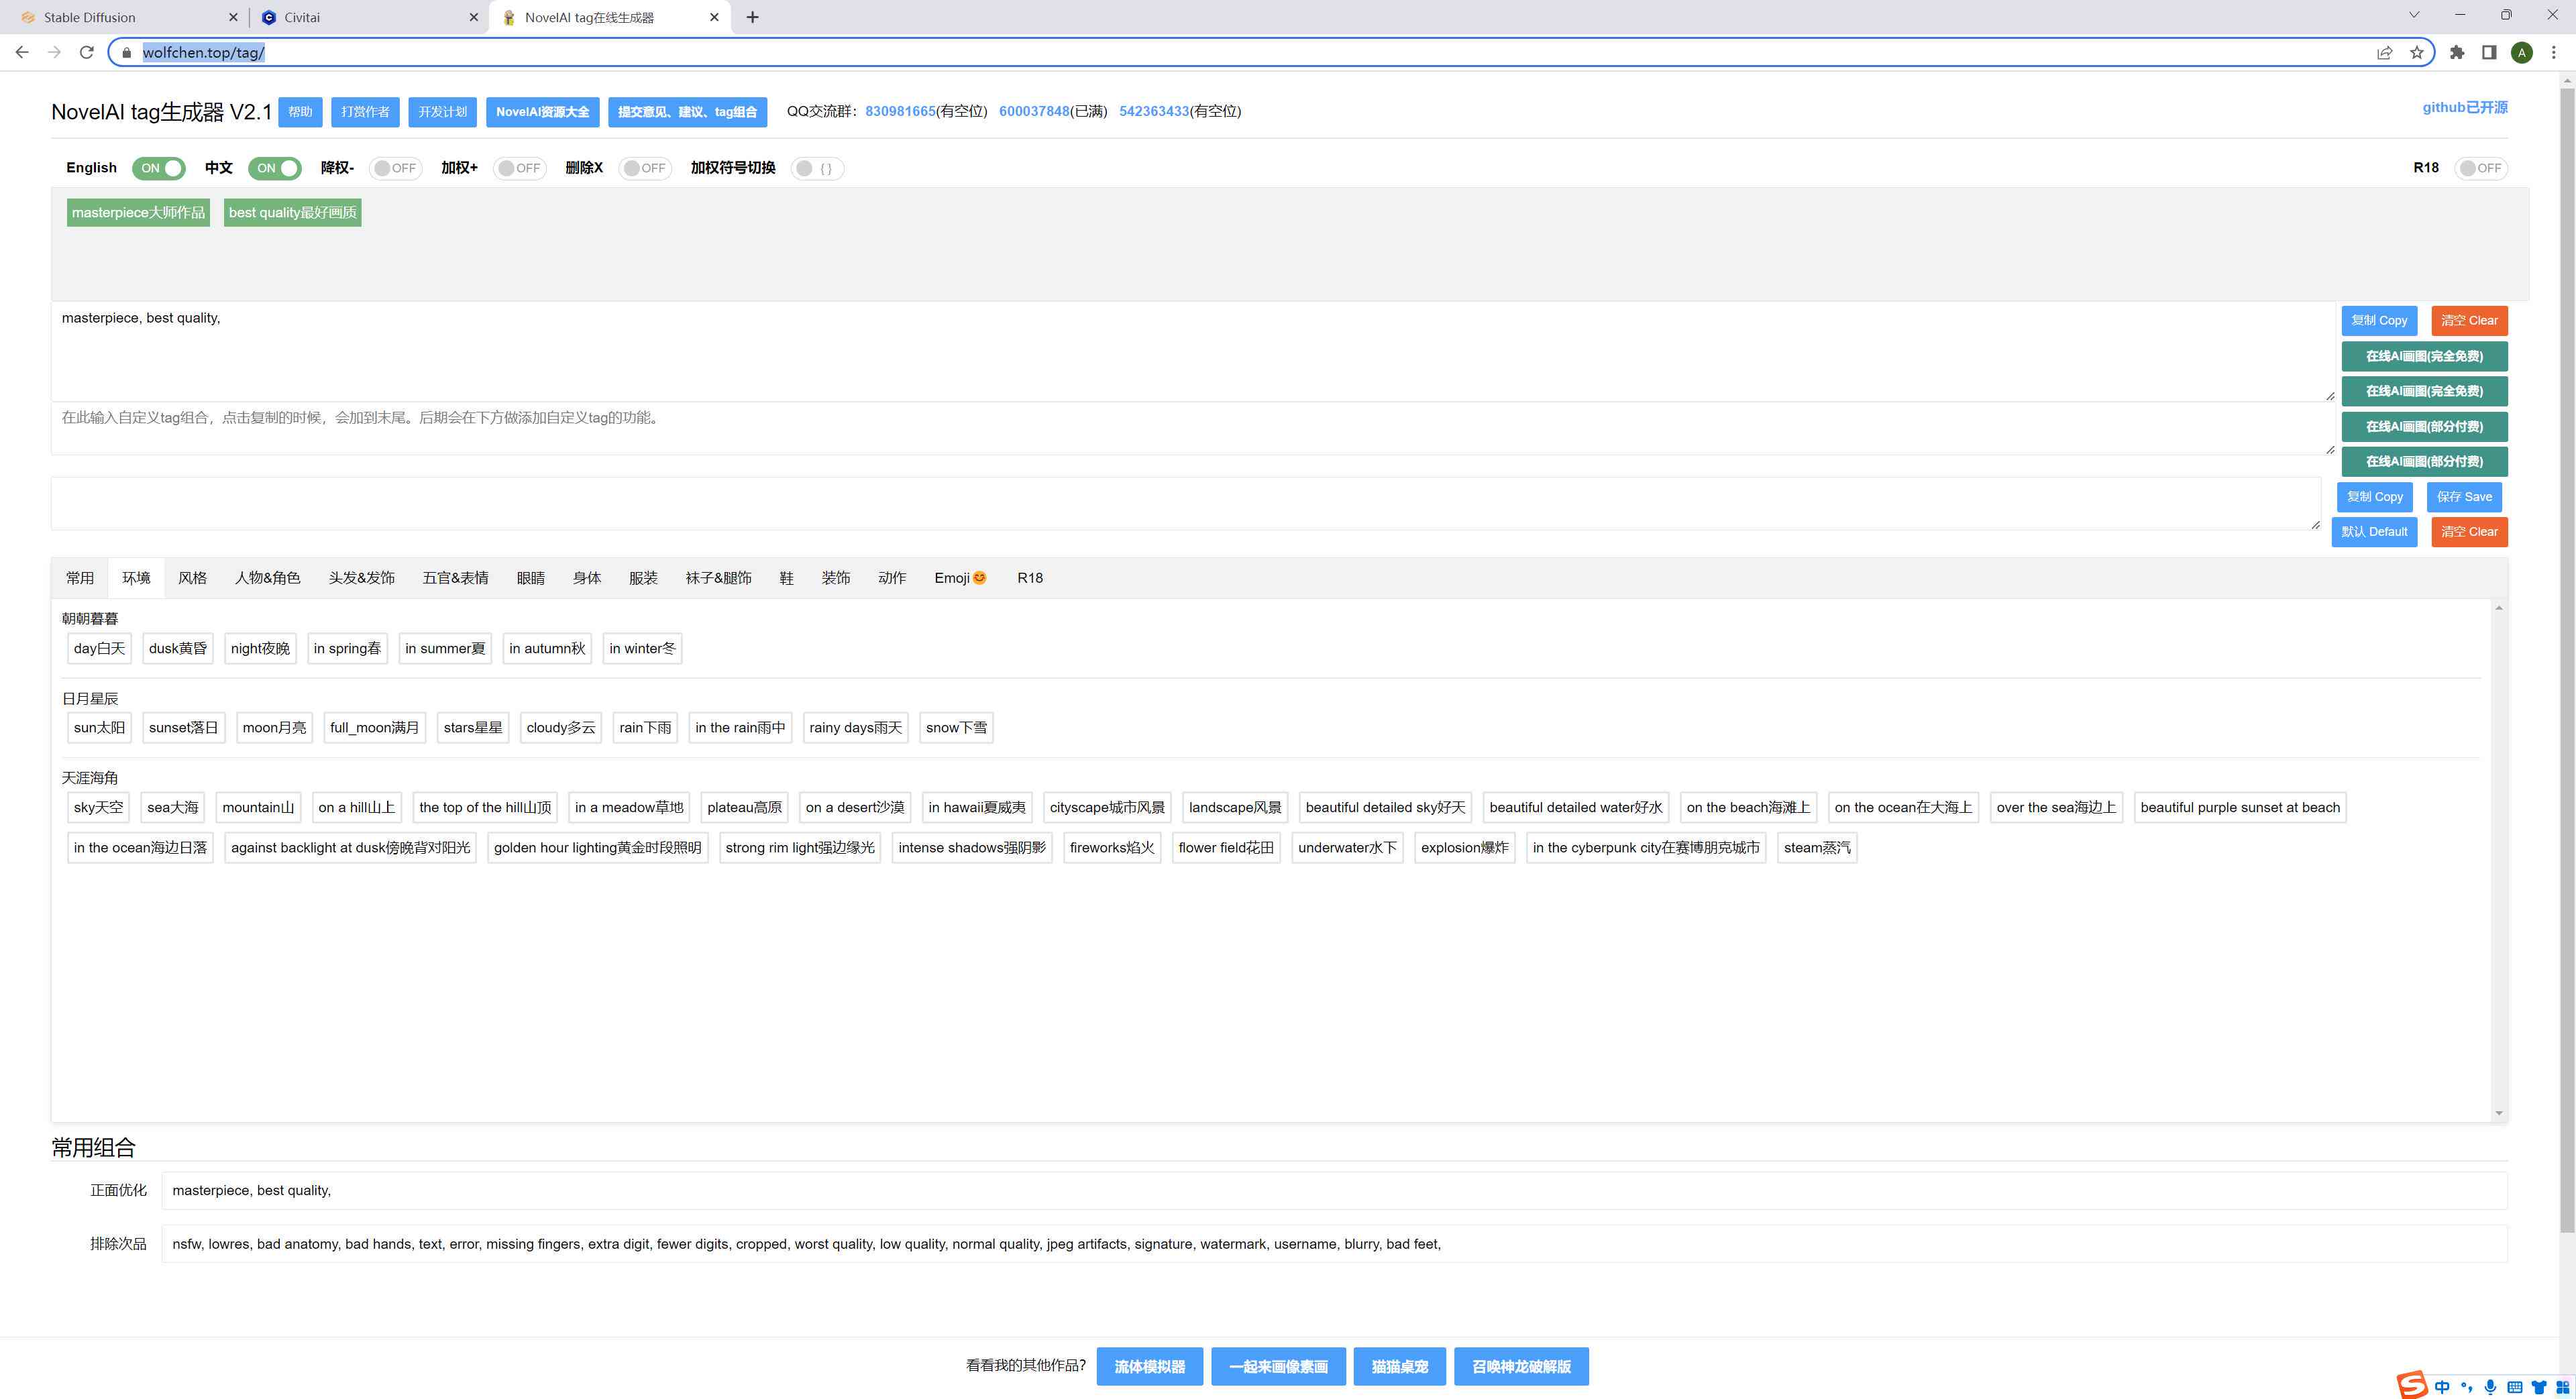Add the underwater水下 tag
Screen dimensions: 2576x1399
tap(1347, 848)
